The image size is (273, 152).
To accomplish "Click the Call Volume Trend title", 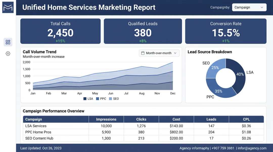I will 39,52.
